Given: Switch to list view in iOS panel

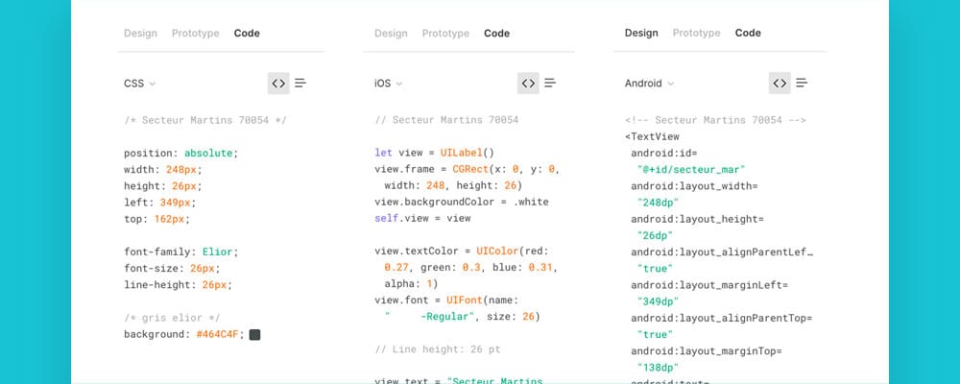Looking at the screenshot, I should (550, 84).
